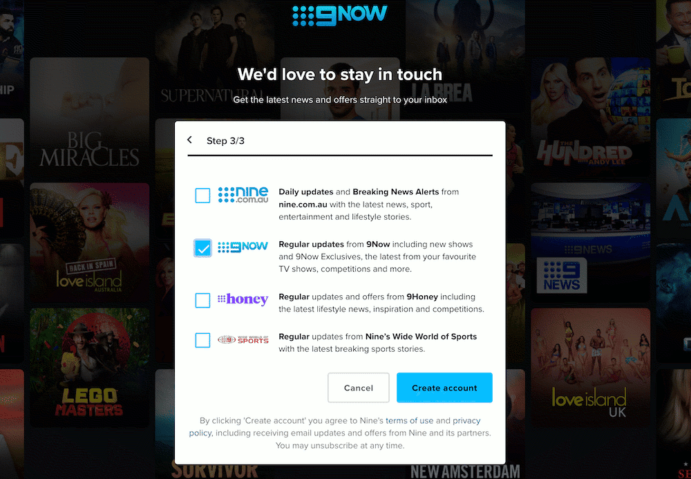Select the 9News thumbnail
Viewport: 691px width, 479px height.
pos(591,243)
